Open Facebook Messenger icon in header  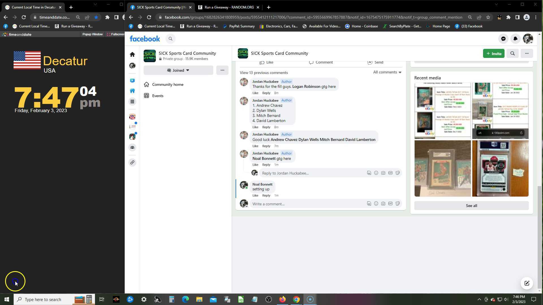(503, 39)
